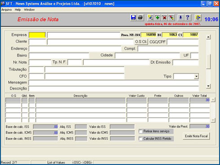Click upper form scrollbar up arrow

[x=208, y=37]
